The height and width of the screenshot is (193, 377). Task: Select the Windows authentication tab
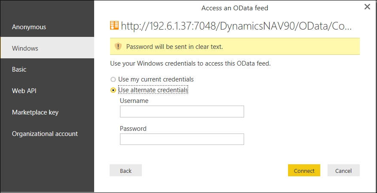47,48
